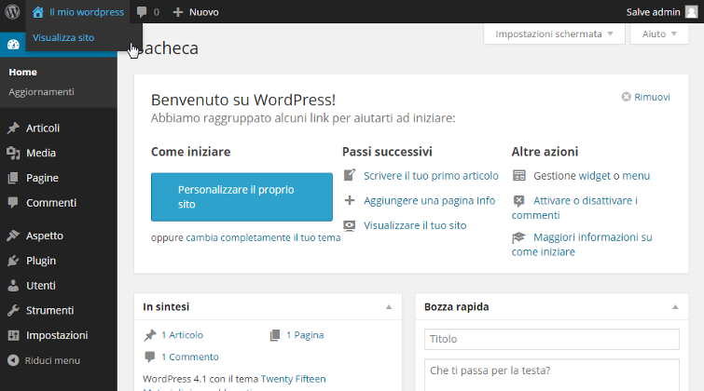Image resolution: width=704 pixels, height=391 pixels.
Task: Open Attivare o disattivare i commenti link
Action: point(574,208)
